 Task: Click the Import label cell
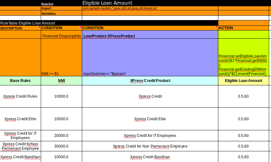[x=61, y=8]
